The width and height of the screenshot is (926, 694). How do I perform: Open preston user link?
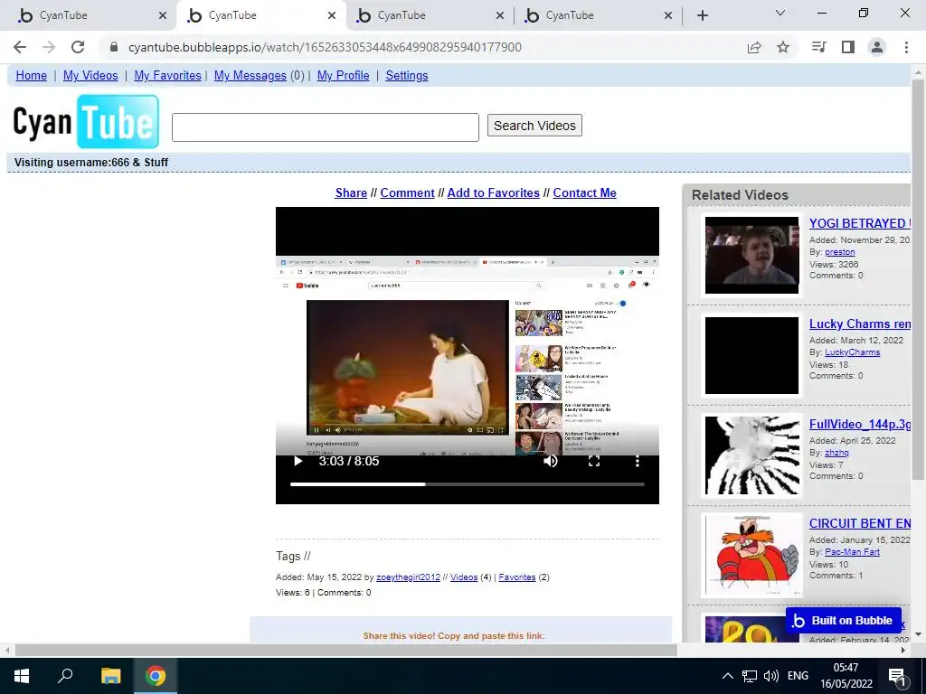(840, 252)
